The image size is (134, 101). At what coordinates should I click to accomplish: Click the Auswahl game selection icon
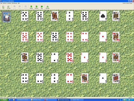tap(9, 7)
